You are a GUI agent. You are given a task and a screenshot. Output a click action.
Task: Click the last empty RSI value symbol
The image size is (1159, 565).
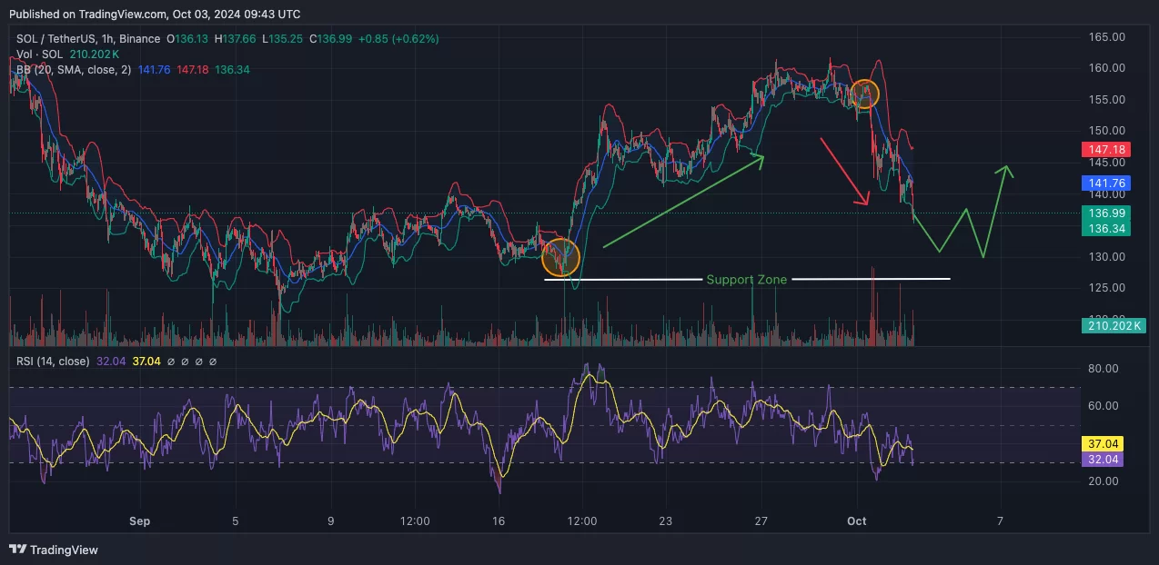point(213,362)
